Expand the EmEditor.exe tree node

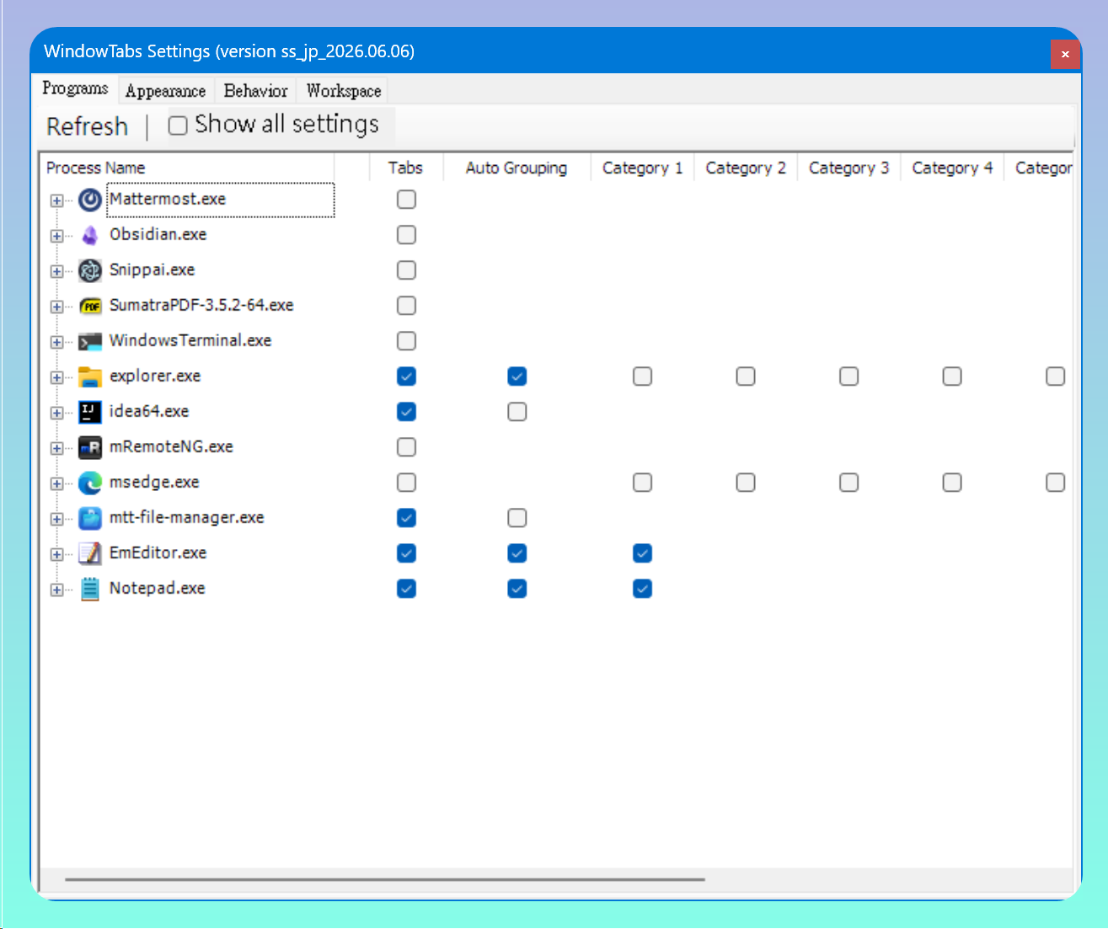[x=56, y=554]
